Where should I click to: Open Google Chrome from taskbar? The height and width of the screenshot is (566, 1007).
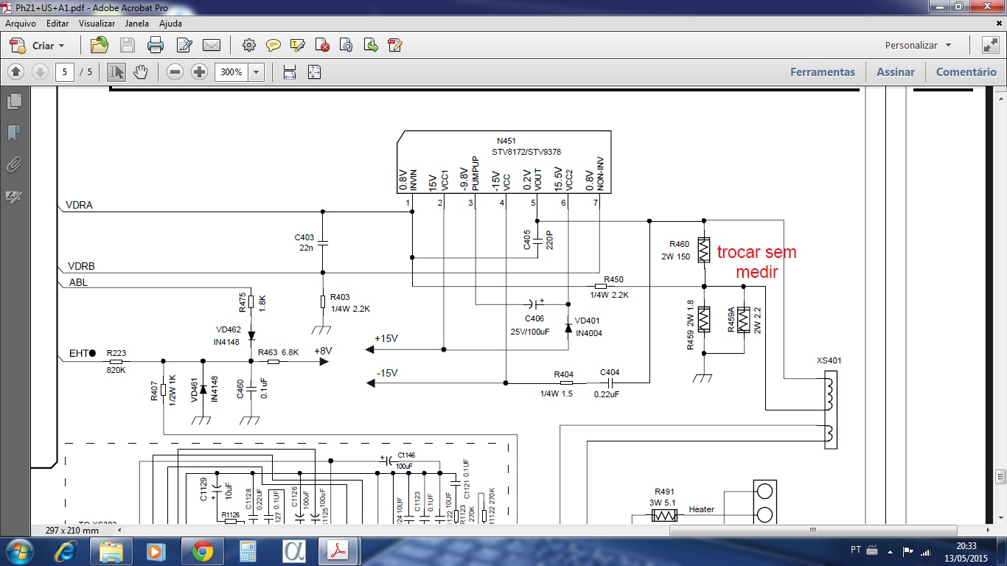pos(202,551)
